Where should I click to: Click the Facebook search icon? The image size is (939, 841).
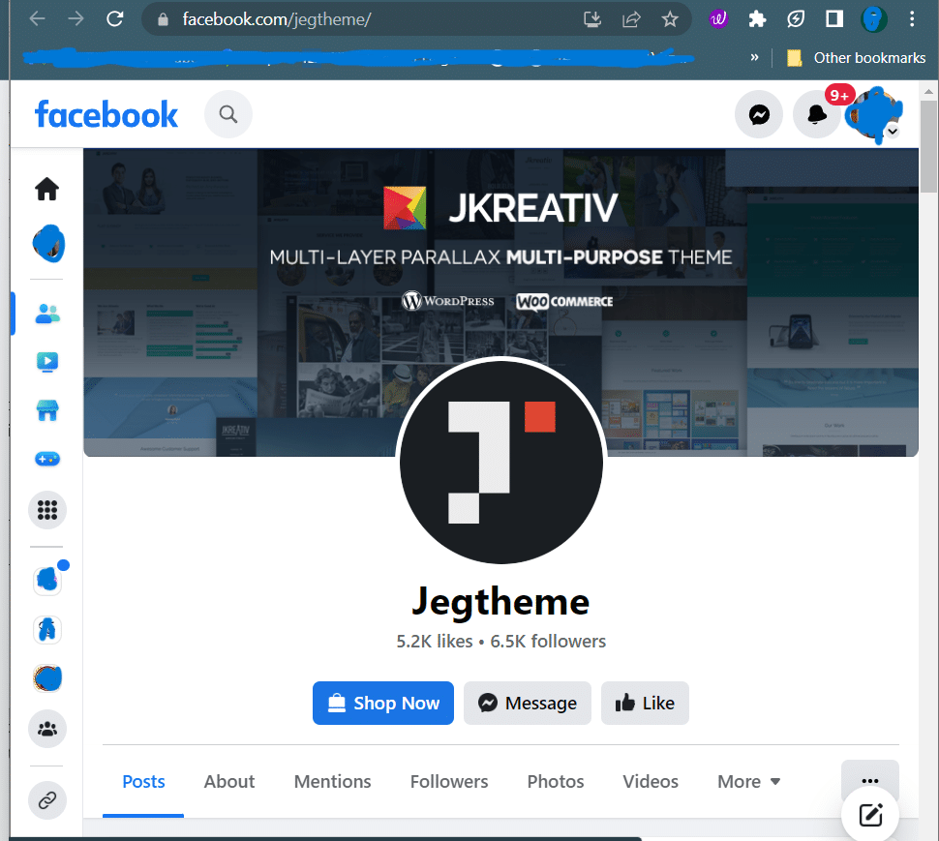click(228, 115)
